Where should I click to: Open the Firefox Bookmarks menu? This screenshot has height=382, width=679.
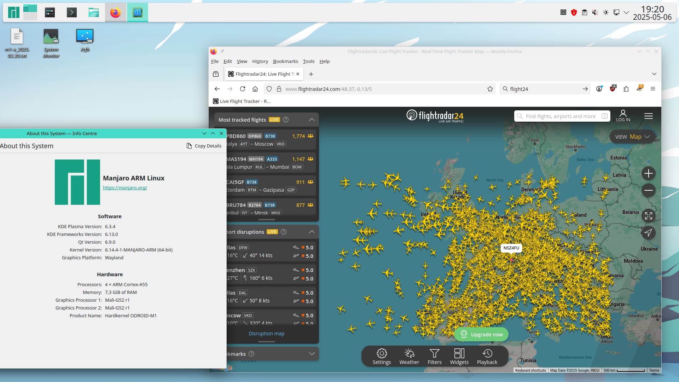click(285, 61)
